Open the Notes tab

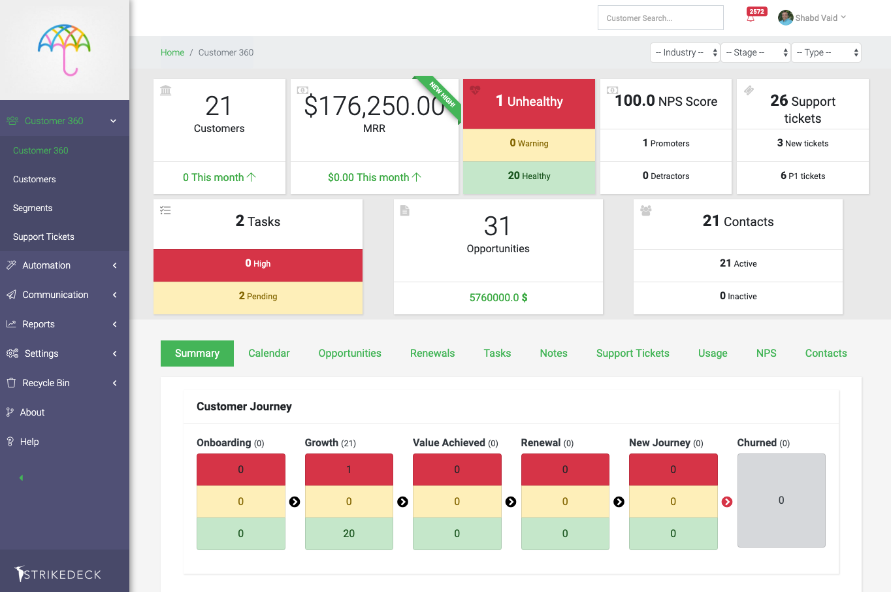tap(554, 354)
